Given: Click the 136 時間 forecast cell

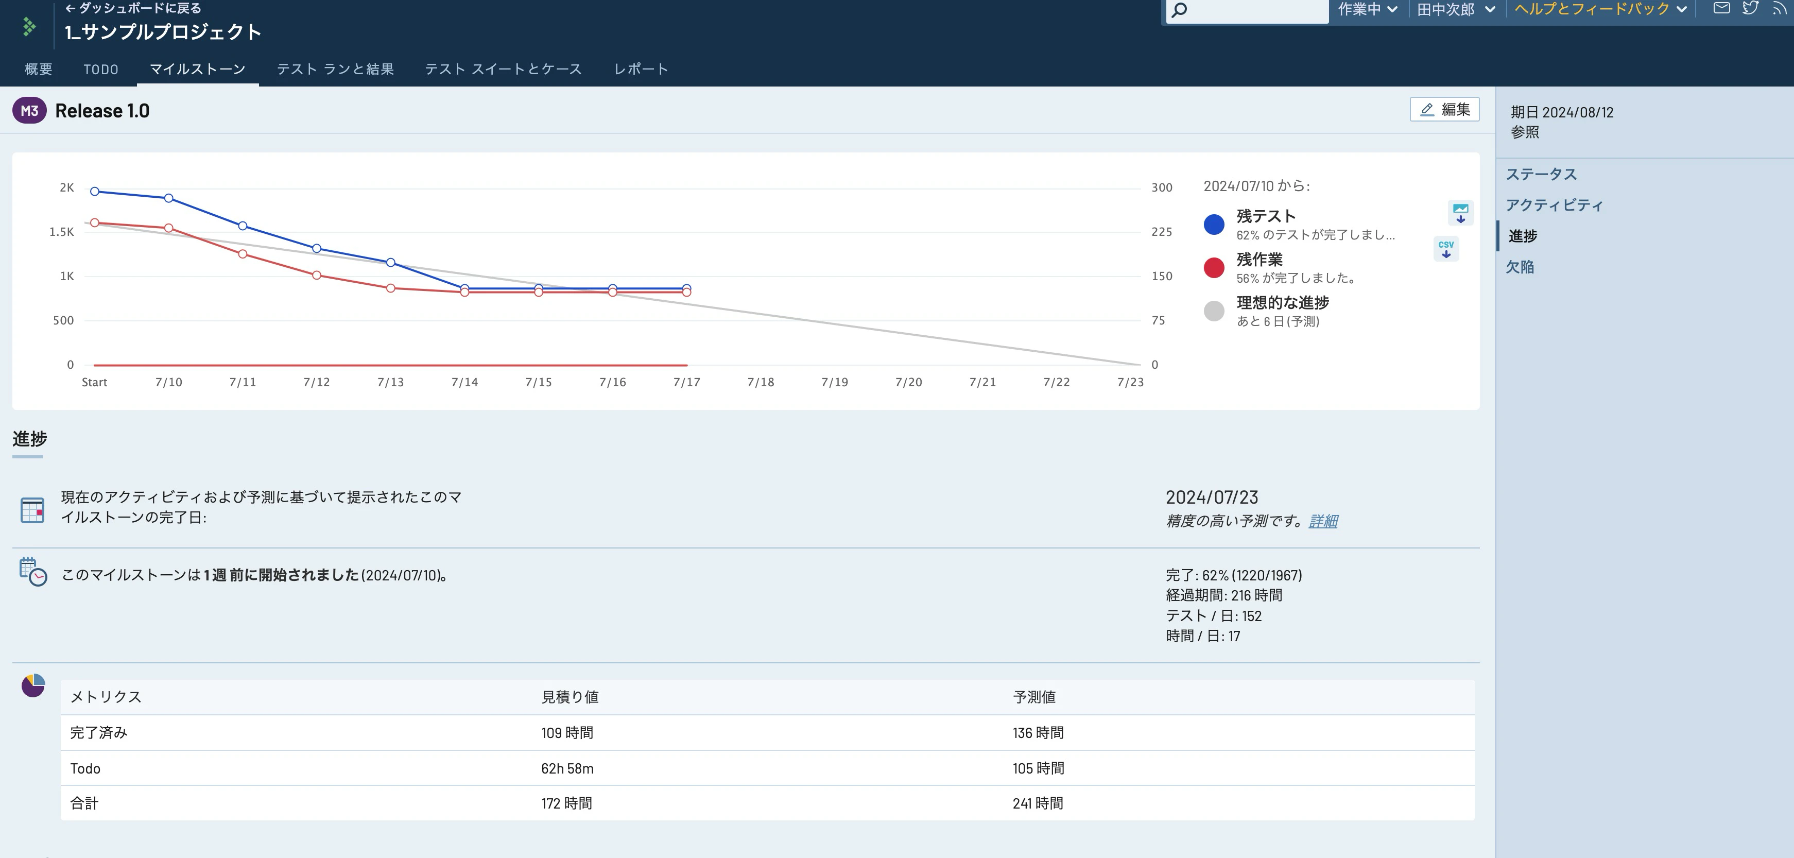Looking at the screenshot, I should point(1039,733).
